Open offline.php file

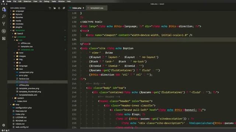pyautogui.click(x=24, y=85)
